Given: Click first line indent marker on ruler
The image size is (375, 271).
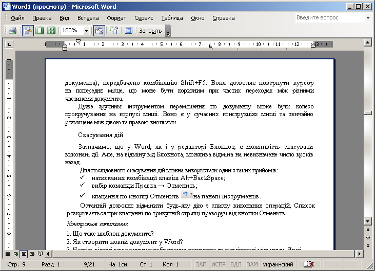Looking at the screenshot, I should pyautogui.click(x=78, y=41).
